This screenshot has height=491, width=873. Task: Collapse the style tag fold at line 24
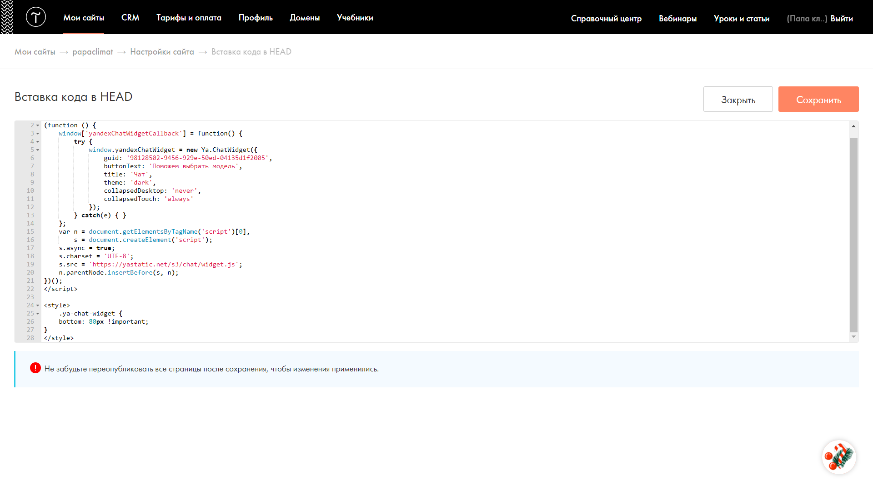38,306
